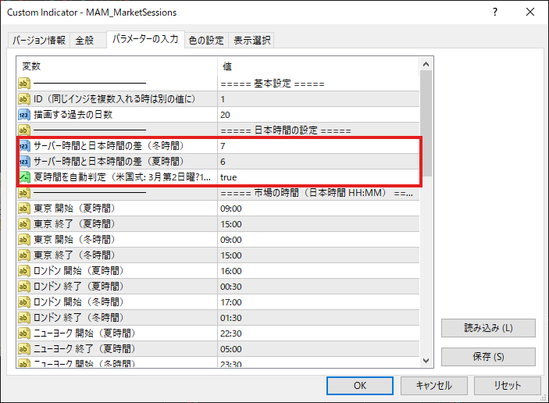Screen dimensions: 549x403
Task: Click the 123 icon beside 描画する過去の日数
Action: [x=23, y=115]
